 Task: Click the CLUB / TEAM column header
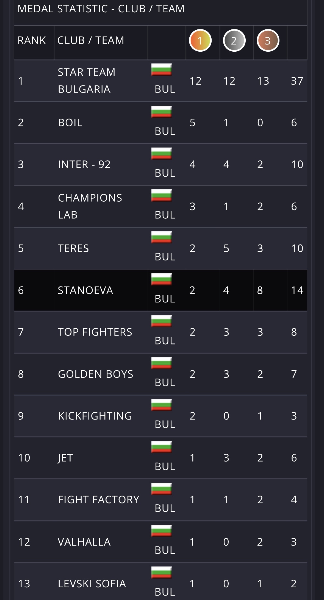coord(91,40)
